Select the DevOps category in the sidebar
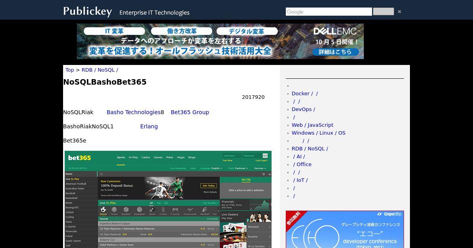 tap(304, 109)
